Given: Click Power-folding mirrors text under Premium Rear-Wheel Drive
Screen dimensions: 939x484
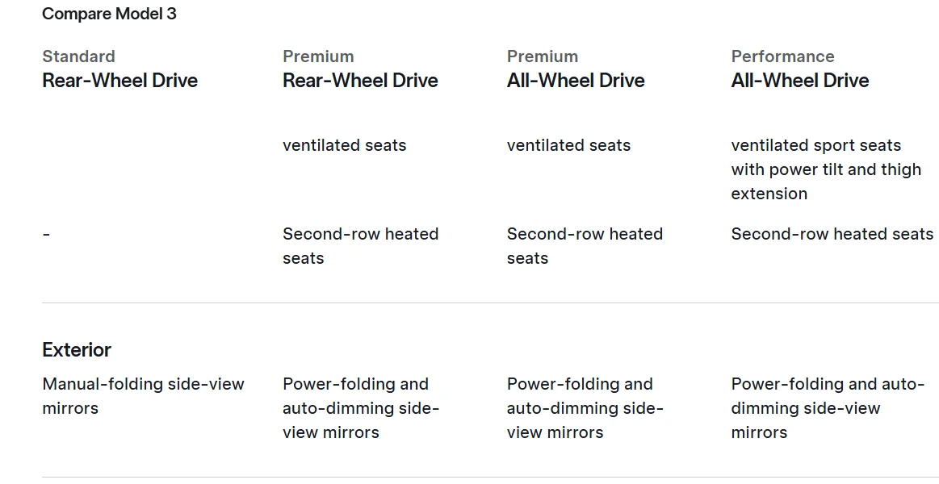Looking at the screenshot, I should tap(360, 408).
